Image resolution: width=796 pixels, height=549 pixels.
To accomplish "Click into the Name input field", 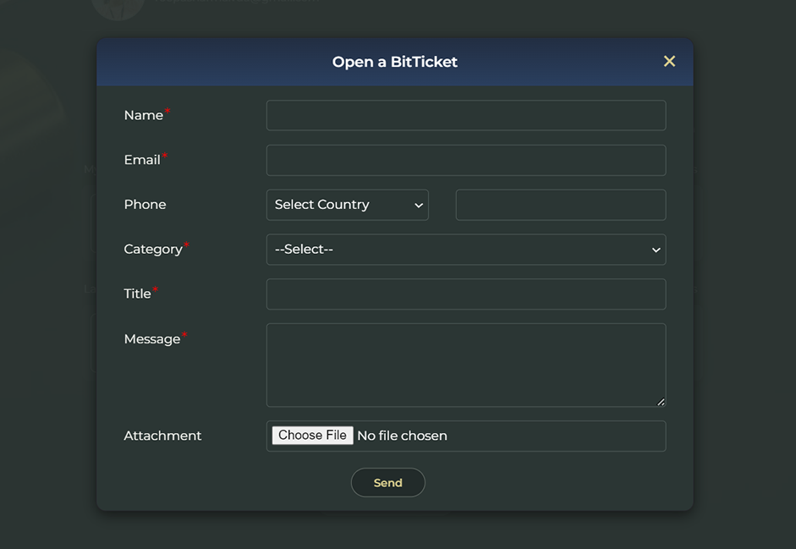I will click(465, 116).
